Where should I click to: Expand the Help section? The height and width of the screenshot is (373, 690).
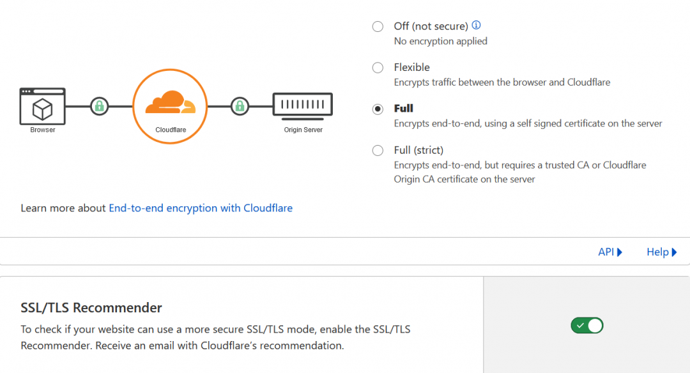[661, 252]
